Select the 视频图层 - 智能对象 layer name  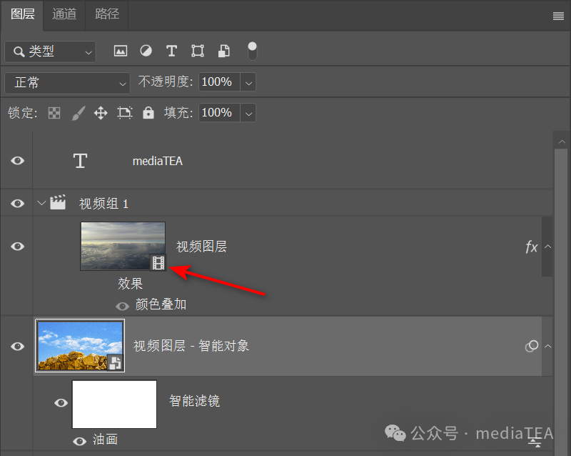(x=191, y=346)
